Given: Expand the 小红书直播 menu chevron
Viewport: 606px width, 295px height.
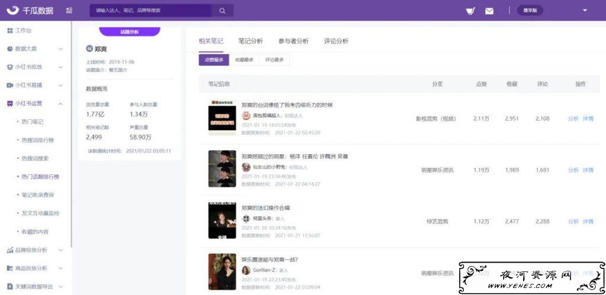Looking at the screenshot, I should tap(61, 85).
